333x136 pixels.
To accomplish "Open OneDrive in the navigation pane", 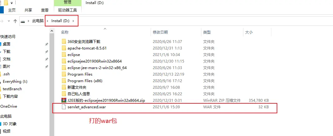I will 9,106.
